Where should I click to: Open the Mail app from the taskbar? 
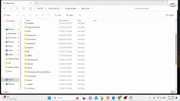96,98
